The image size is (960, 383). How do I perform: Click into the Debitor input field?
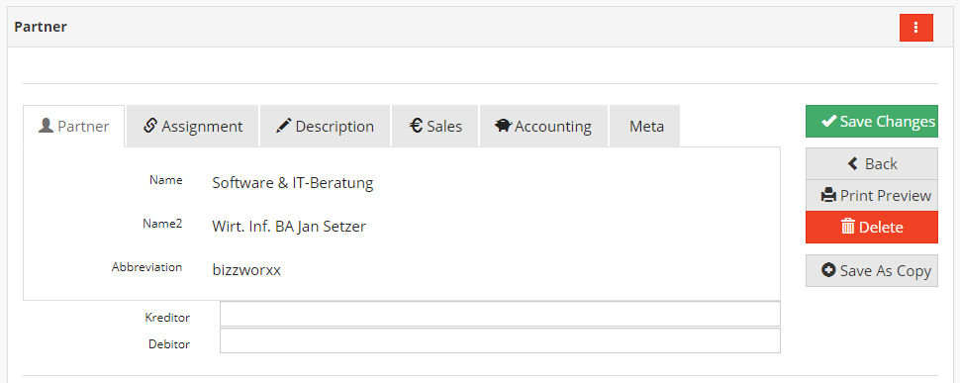(x=500, y=340)
